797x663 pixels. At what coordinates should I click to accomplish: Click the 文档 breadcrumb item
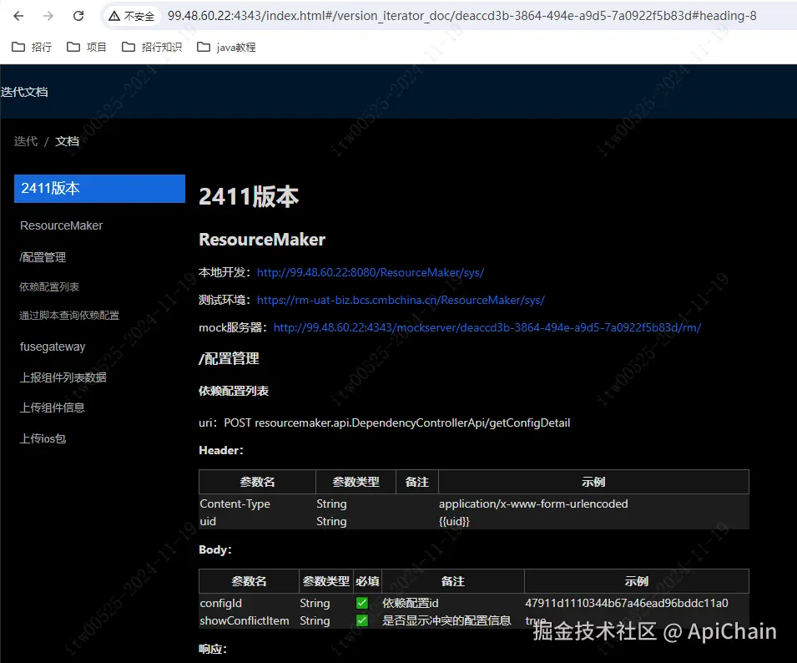[67, 141]
